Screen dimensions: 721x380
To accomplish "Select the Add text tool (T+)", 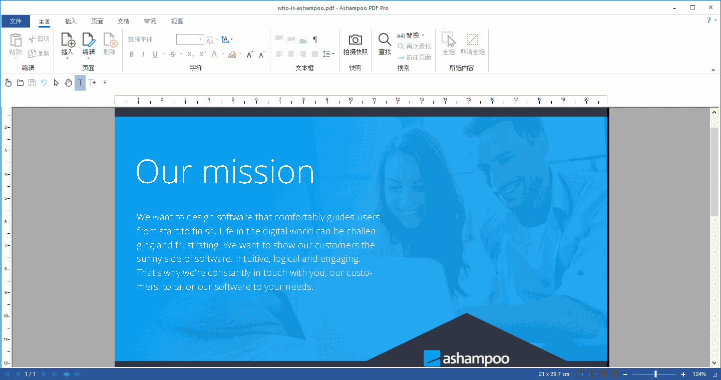I will tap(92, 83).
